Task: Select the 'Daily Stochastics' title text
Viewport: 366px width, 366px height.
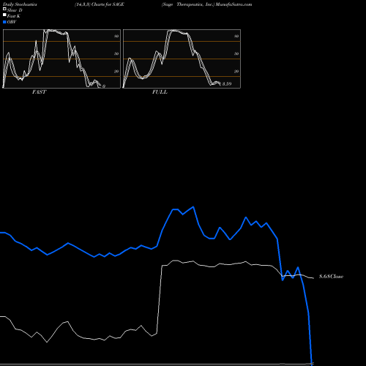Action: pos(20,4)
